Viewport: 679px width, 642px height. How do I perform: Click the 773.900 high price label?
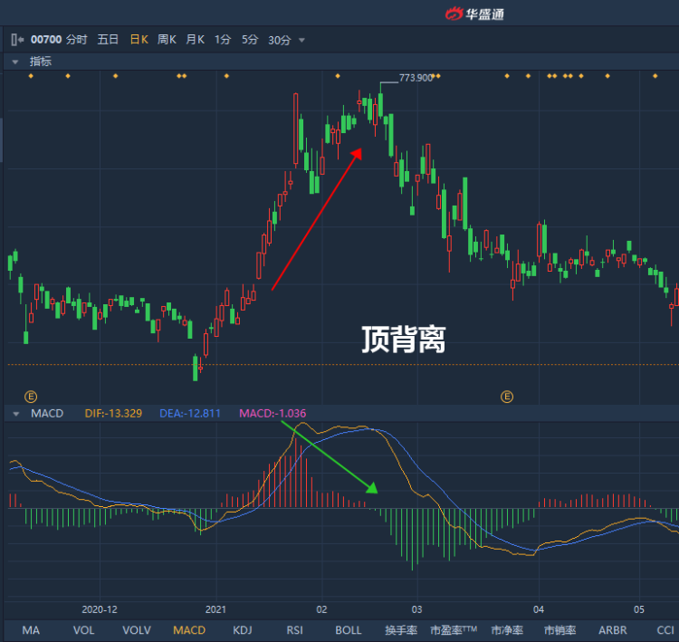tap(416, 78)
